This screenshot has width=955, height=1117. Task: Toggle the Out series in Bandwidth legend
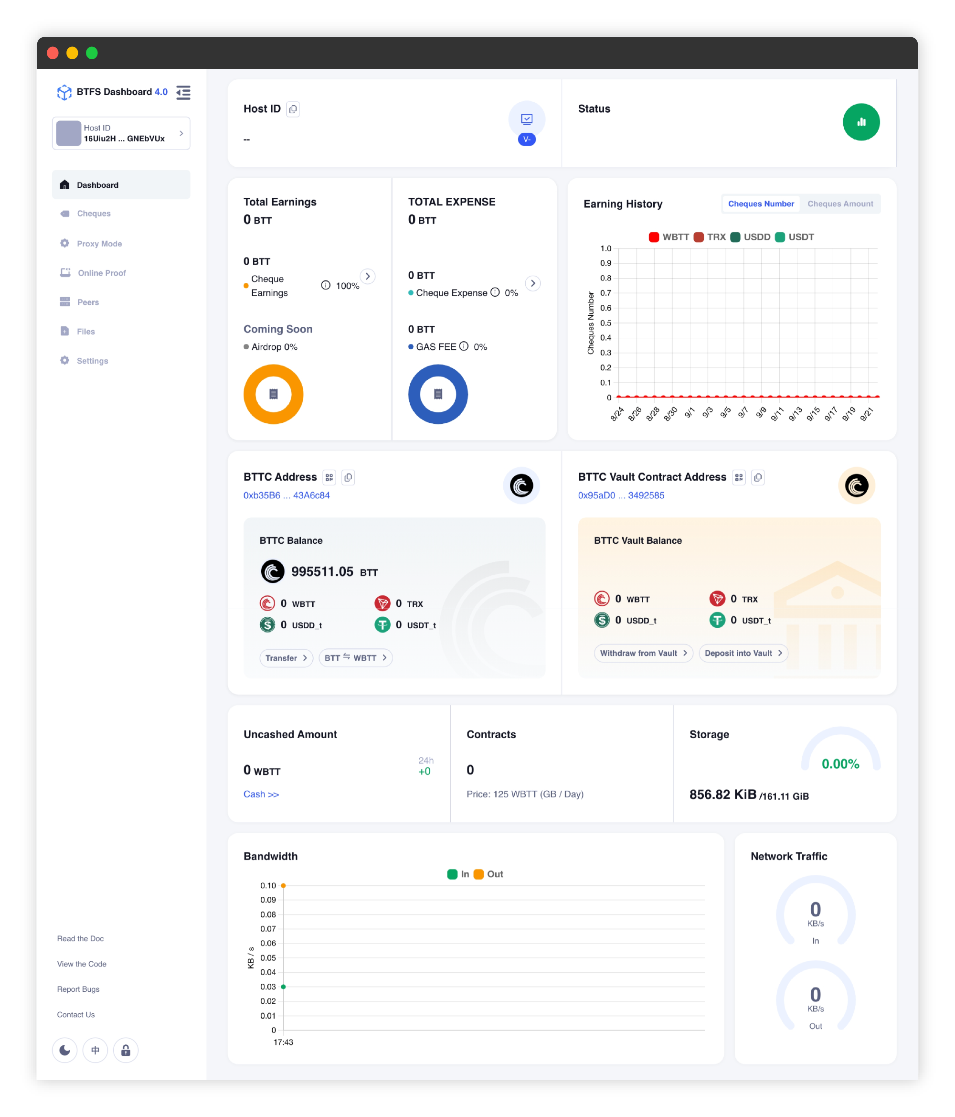[488, 874]
